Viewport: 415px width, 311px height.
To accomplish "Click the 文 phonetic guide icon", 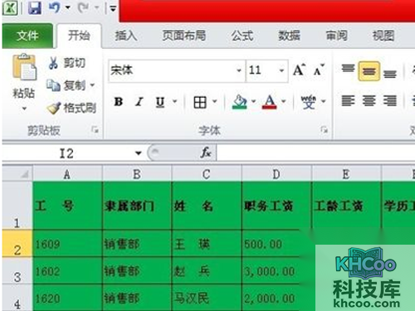I will click(x=308, y=102).
